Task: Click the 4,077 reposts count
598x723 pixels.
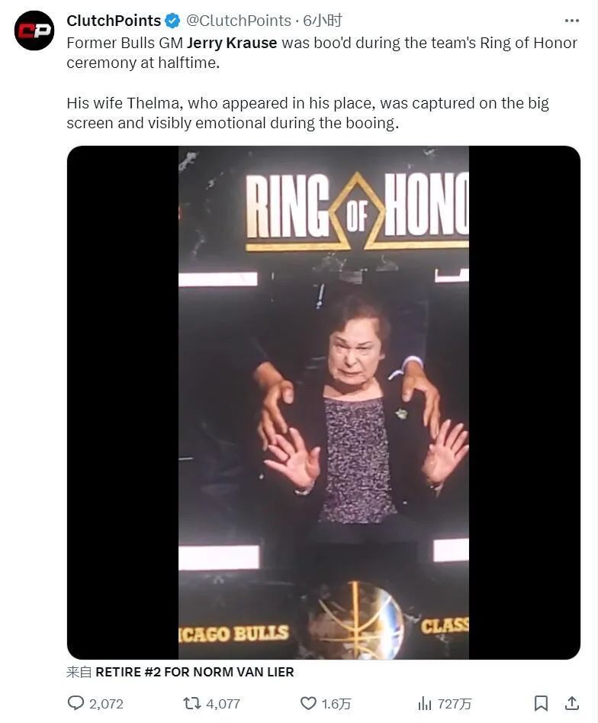Action: coord(223,704)
